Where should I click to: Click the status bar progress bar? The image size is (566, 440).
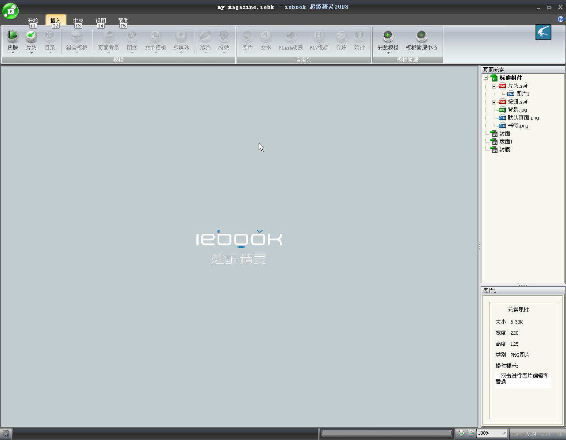click(x=387, y=433)
